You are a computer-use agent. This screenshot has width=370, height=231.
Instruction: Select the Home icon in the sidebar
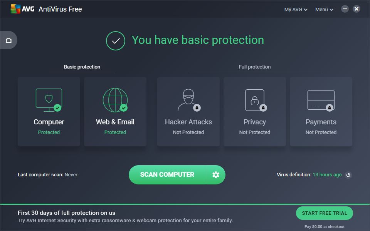(8, 40)
